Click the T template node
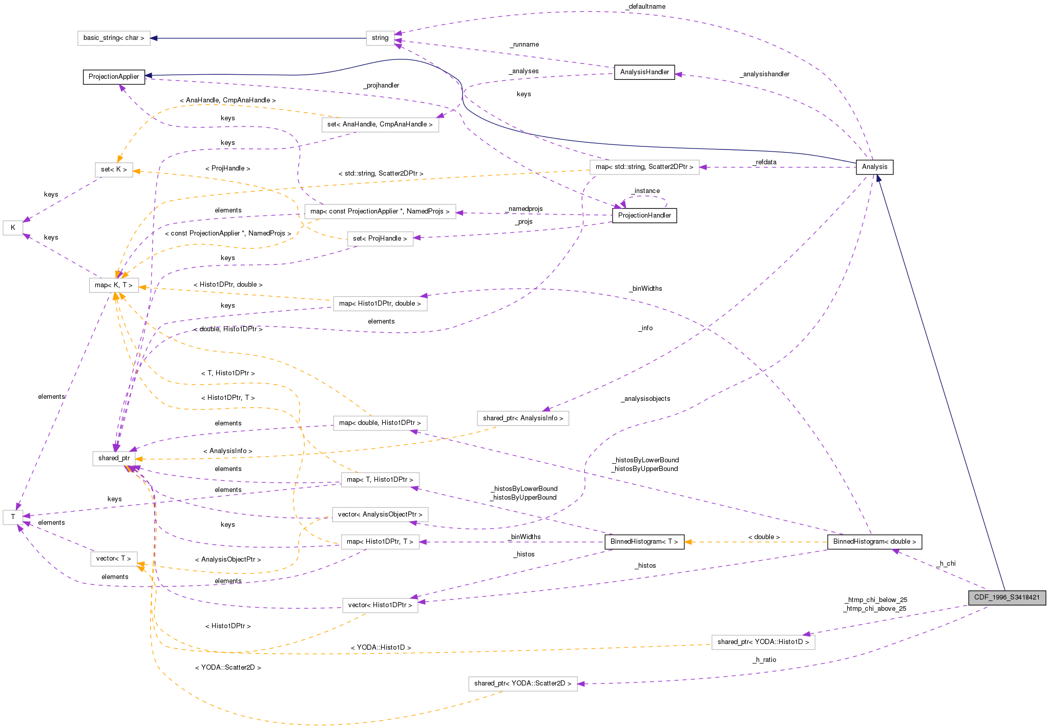 point(13,517)
